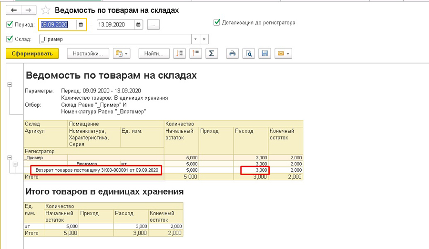Toggle the Склад filter checkbox
Screen dimensions: 429x249
(x=10, y=39)
